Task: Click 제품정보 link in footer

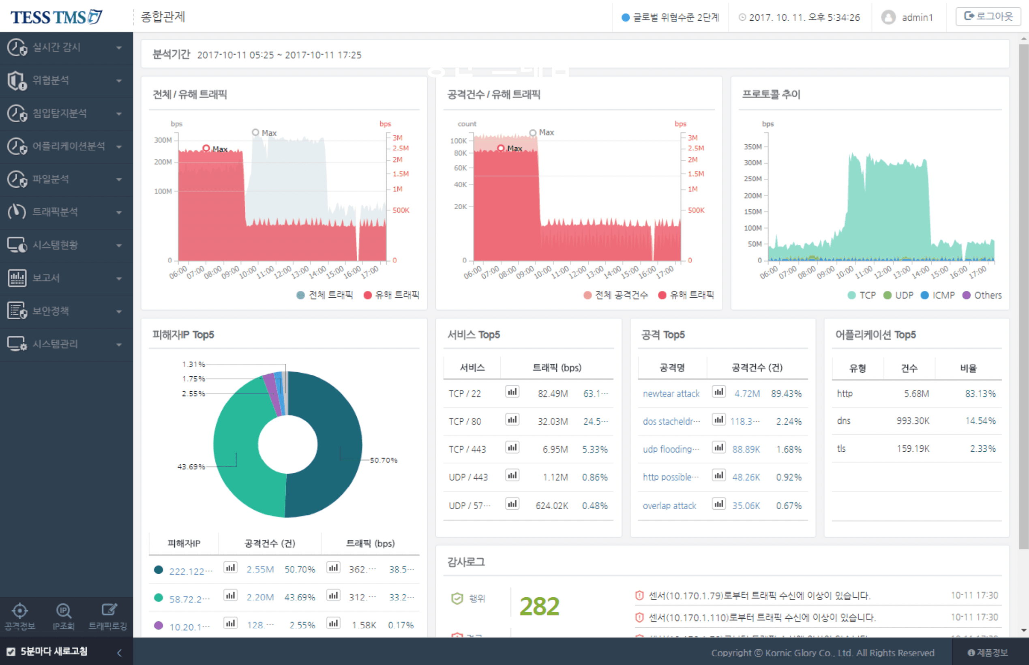Action: 988,652
